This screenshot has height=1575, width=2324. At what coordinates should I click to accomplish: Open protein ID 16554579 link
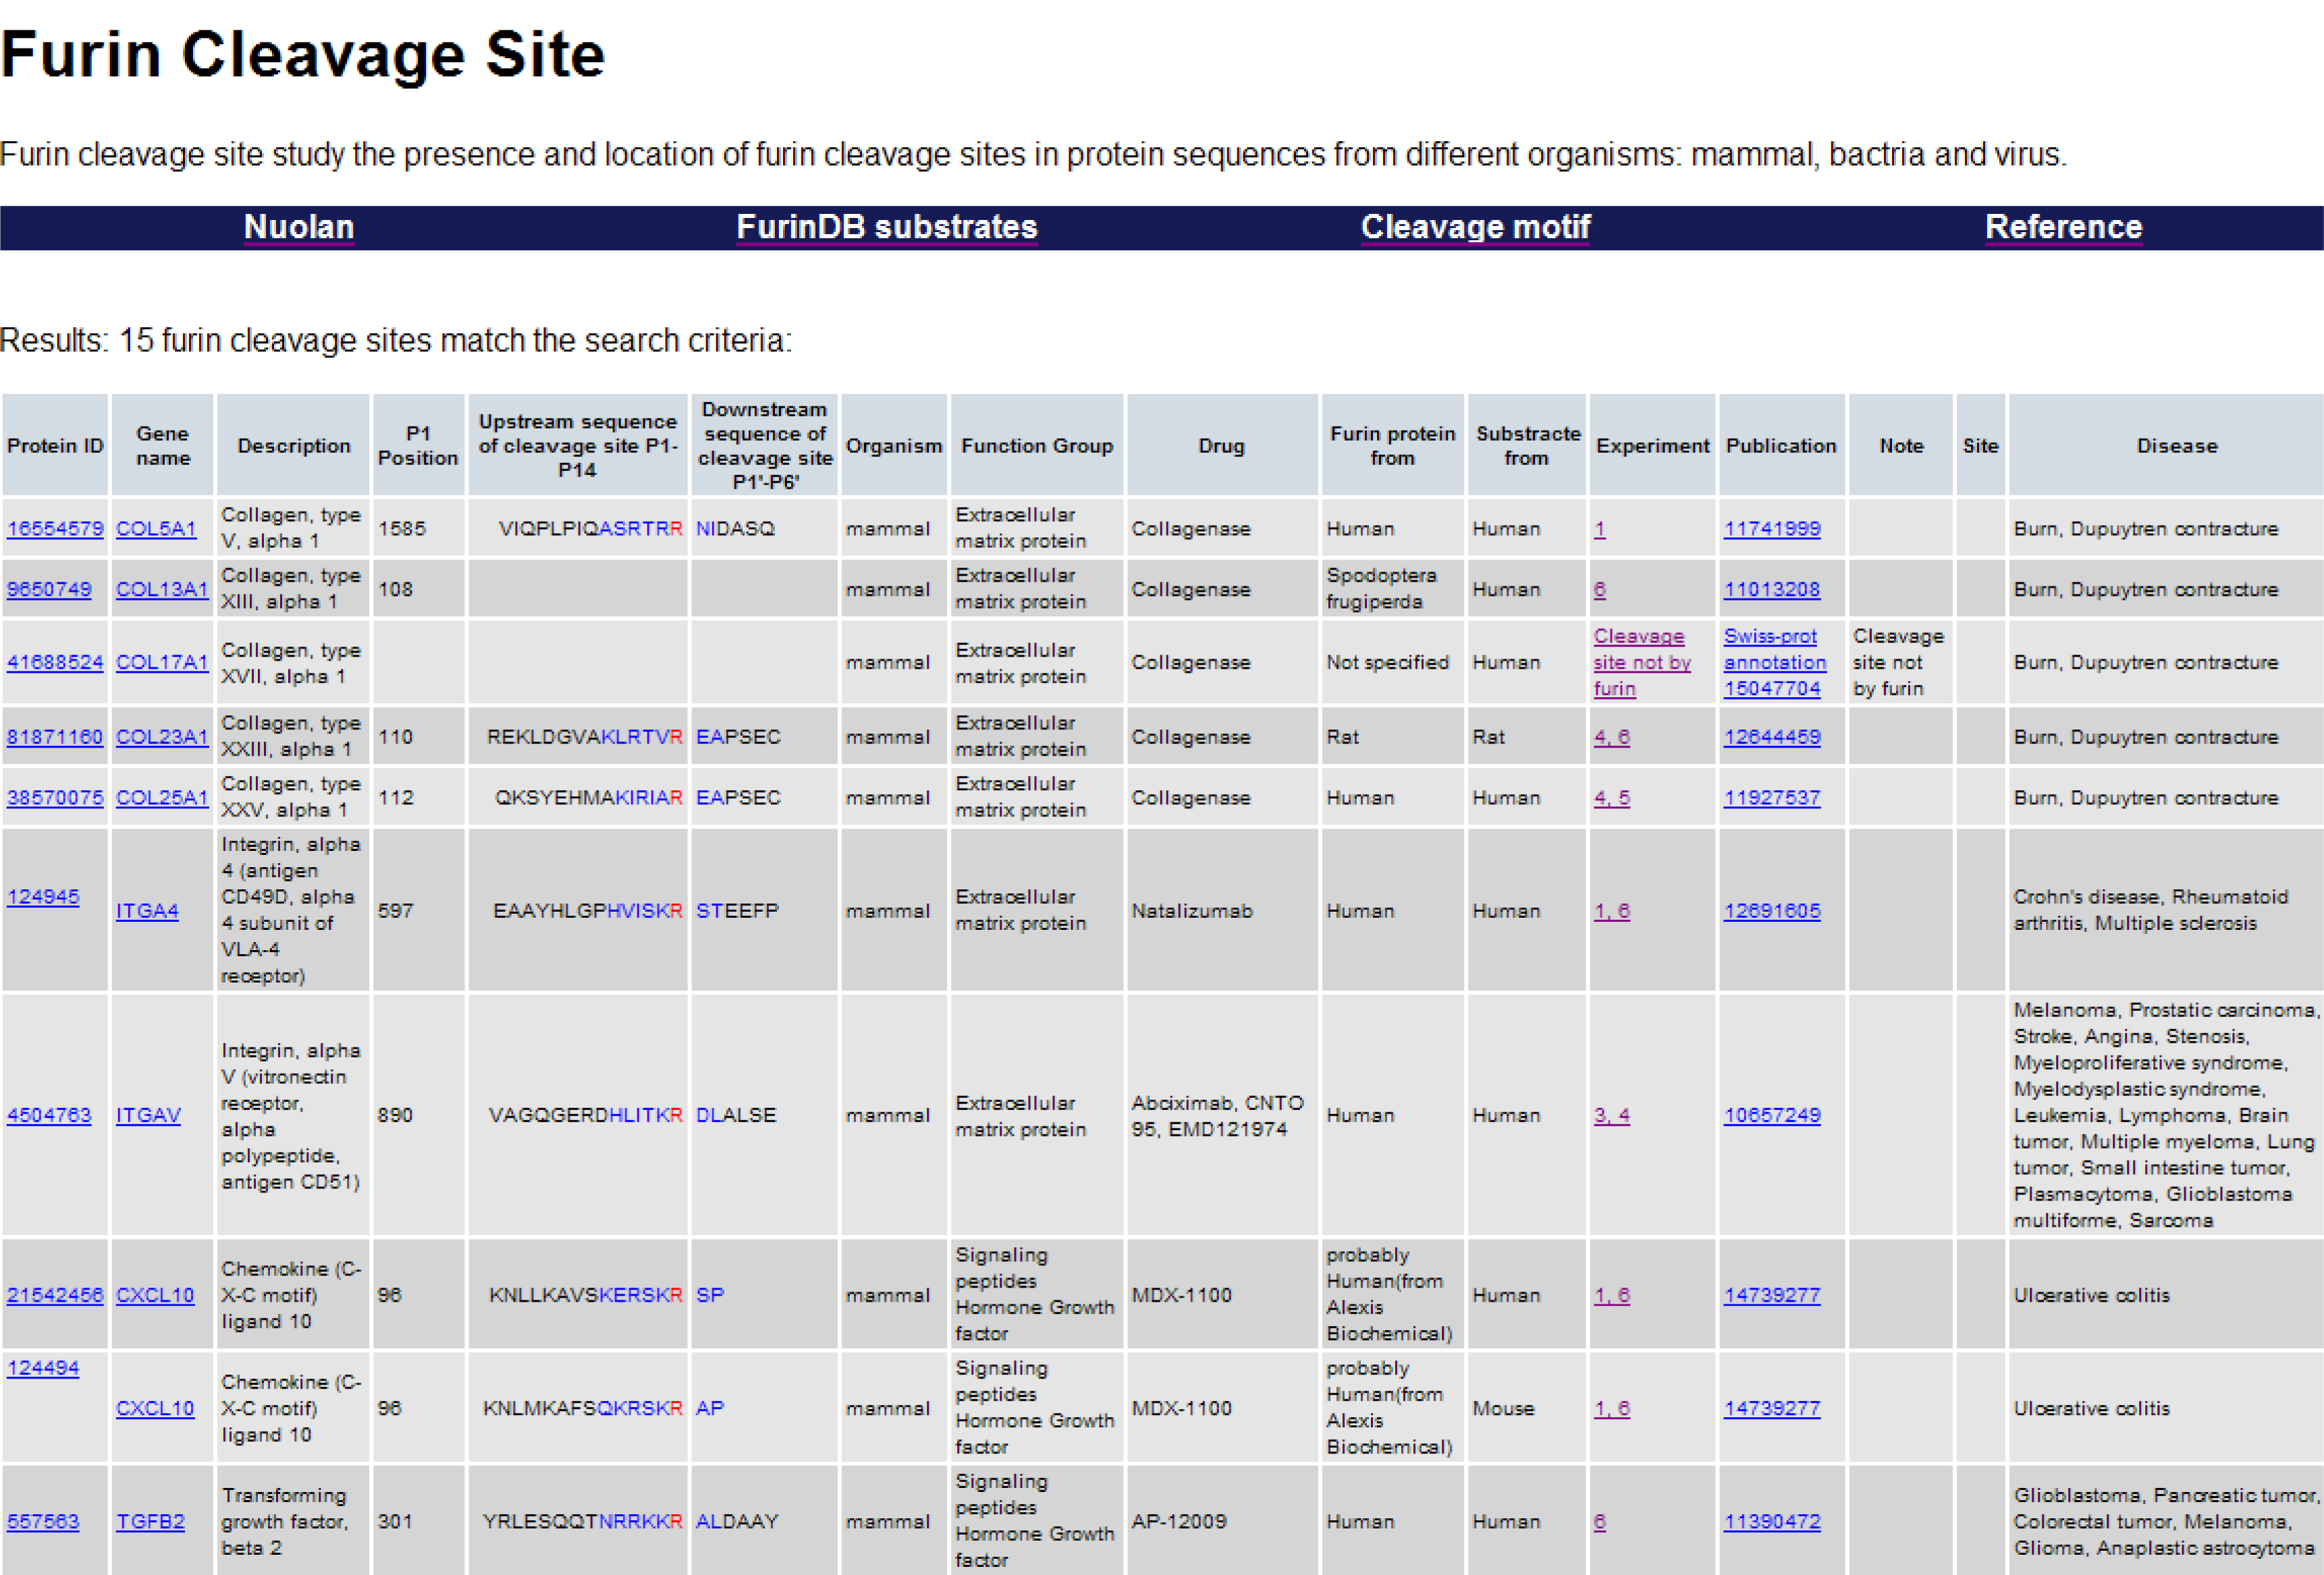point(55,528)
